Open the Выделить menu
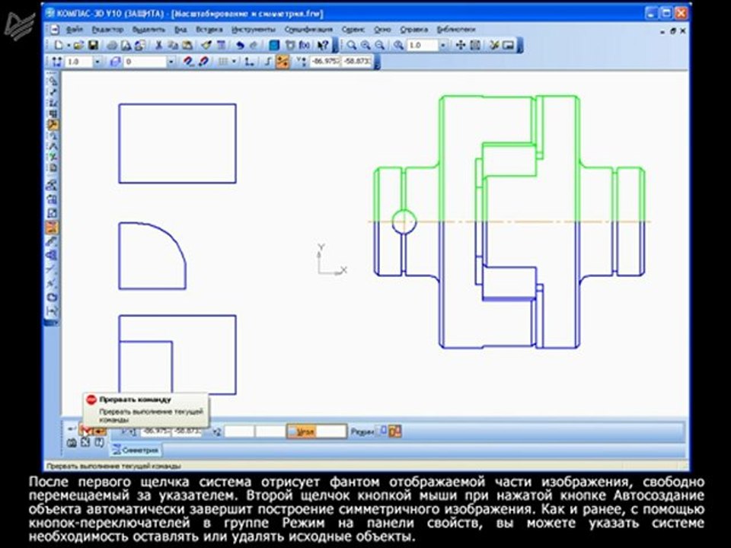731x548 pixels. tap(148, 29)
